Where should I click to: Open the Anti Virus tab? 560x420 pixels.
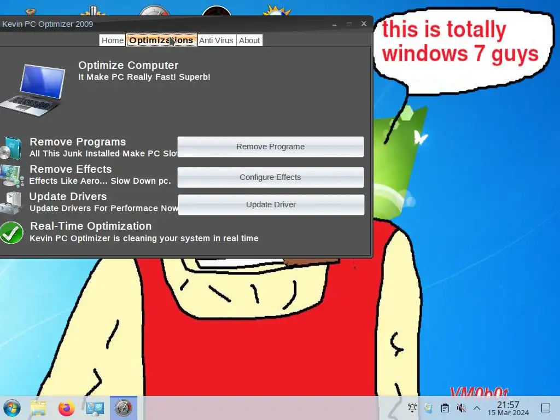pos(216,40)
